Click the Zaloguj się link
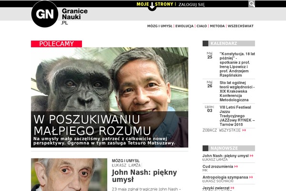 point(192,5)
